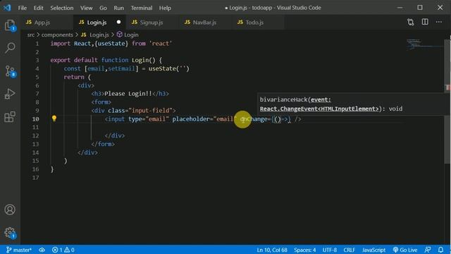Image resolution: width=451 pixels, height=254 pixels.
Task: Open the Accounts menu icon
Action: pyautogui.click(x=10, y=210)
